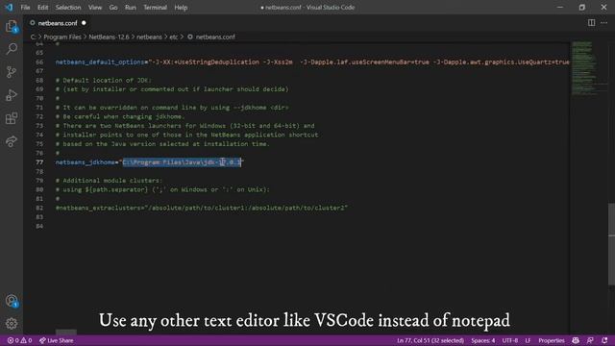615x346 pixels.
Task: Open the editor More Actions ellipsis
Action: (604, 23)
